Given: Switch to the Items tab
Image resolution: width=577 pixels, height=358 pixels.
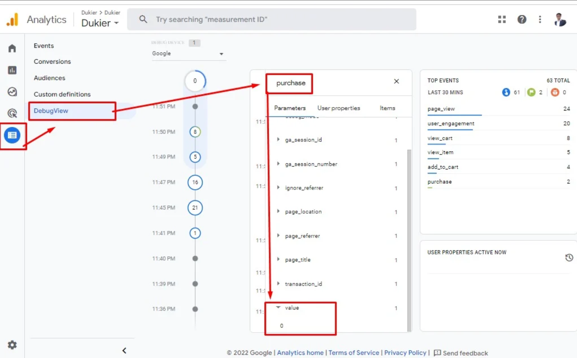Looking at the screenshot, I should (387, 108).
